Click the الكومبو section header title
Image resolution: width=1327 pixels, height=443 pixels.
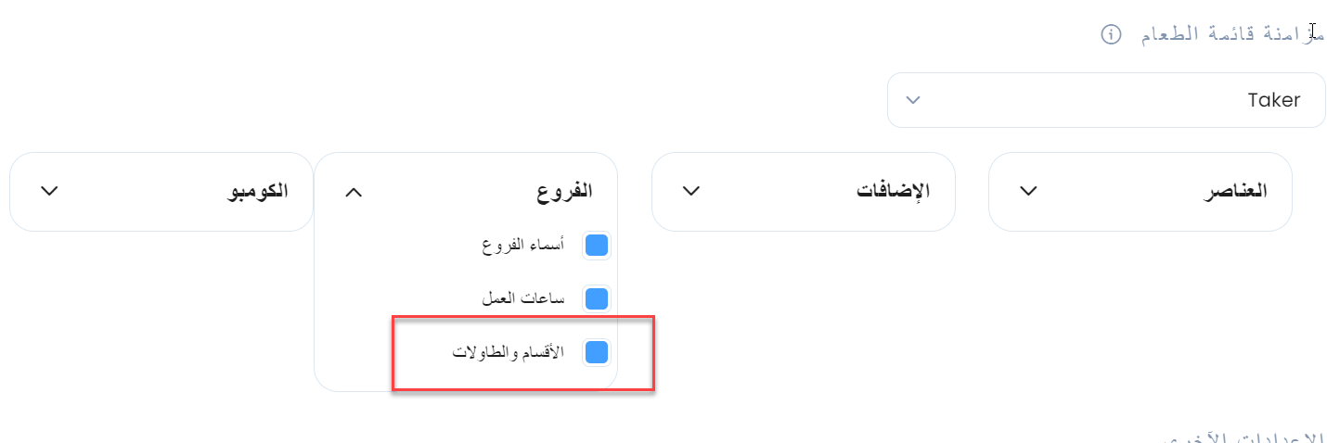pyautogui.click(x=258, y=191)
